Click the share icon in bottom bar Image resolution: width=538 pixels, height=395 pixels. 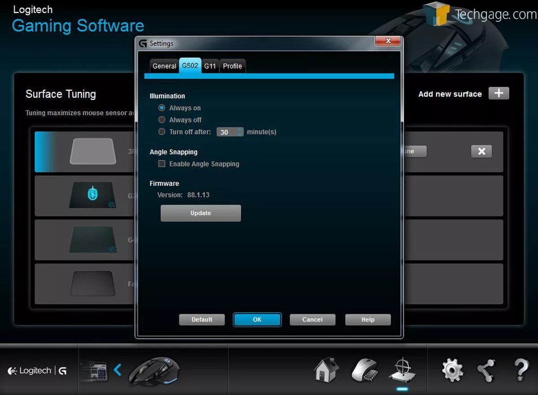tap(486, 370)
